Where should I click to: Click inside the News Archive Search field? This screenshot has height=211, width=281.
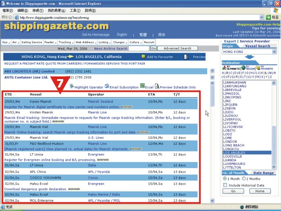coord(139,48)
